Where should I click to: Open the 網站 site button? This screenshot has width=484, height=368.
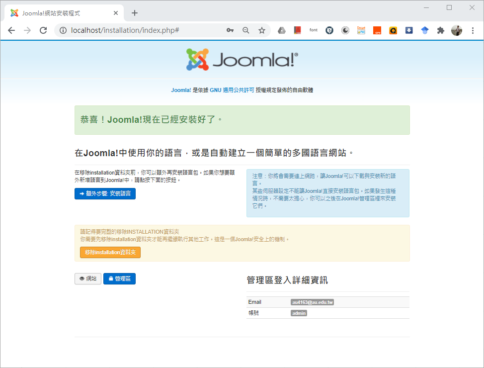88,278
